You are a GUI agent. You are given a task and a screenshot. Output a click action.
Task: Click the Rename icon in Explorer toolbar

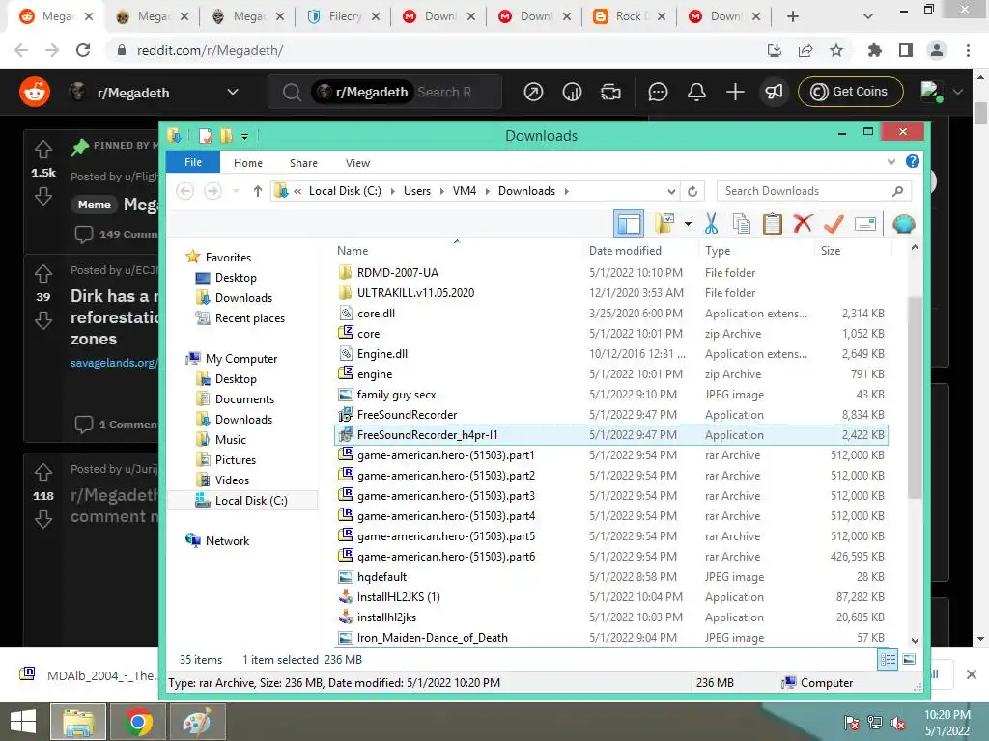pos(864,224)
